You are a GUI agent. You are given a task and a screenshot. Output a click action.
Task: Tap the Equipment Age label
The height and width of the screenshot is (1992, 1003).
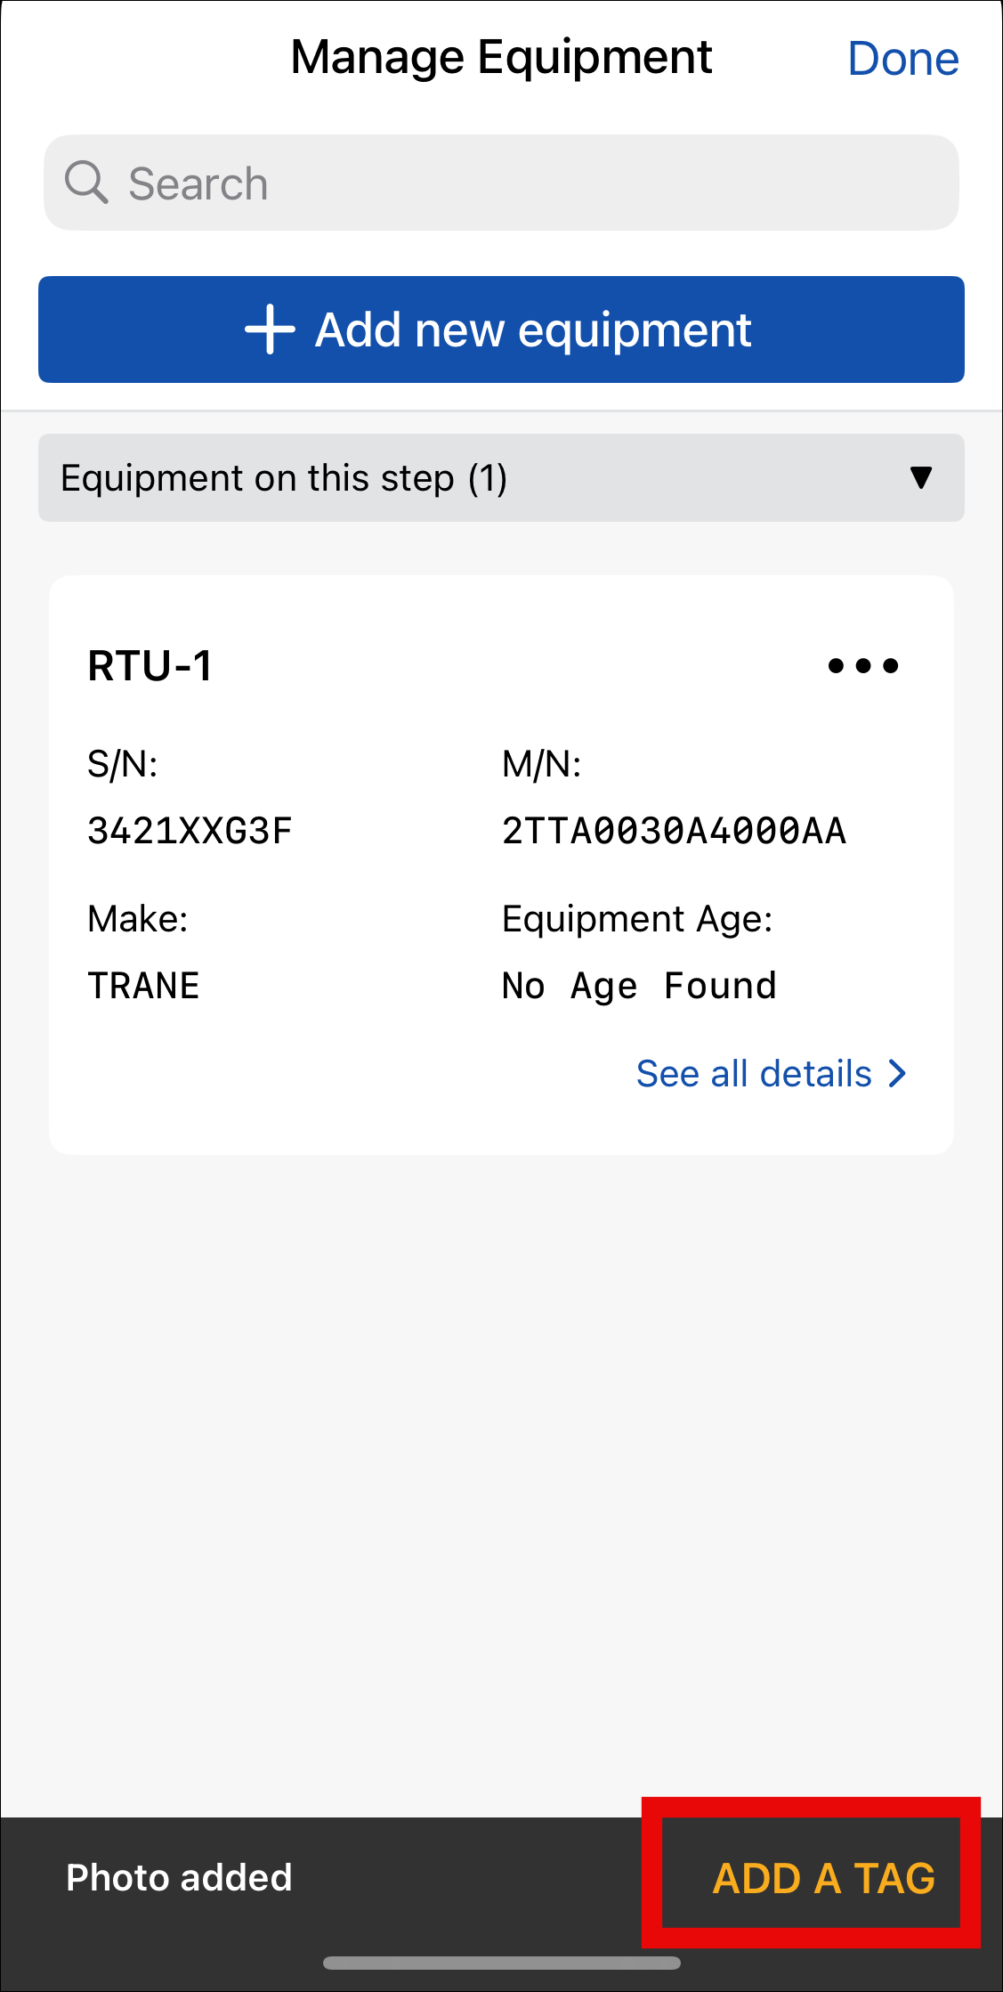point(637,919)
